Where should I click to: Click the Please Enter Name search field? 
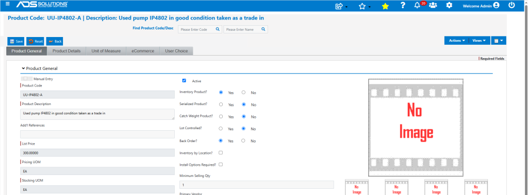(245, 29)
